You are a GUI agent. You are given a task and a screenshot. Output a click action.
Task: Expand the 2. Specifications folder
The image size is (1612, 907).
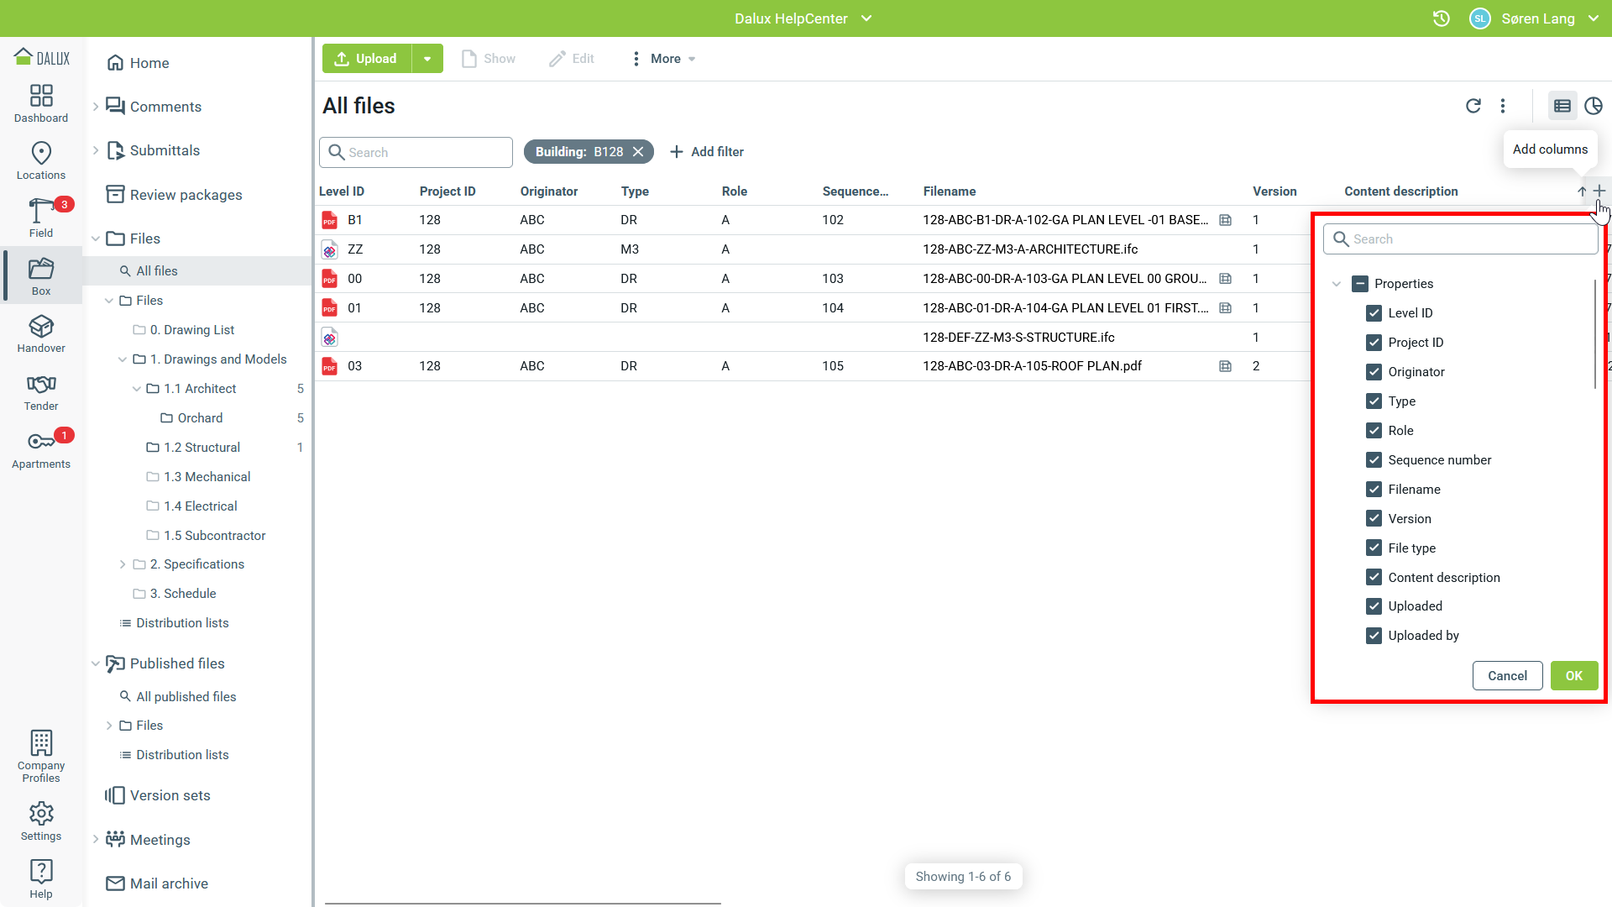point(123,564)
